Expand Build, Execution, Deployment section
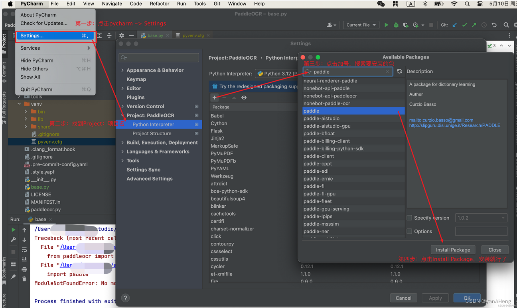 tap(122, 142)
